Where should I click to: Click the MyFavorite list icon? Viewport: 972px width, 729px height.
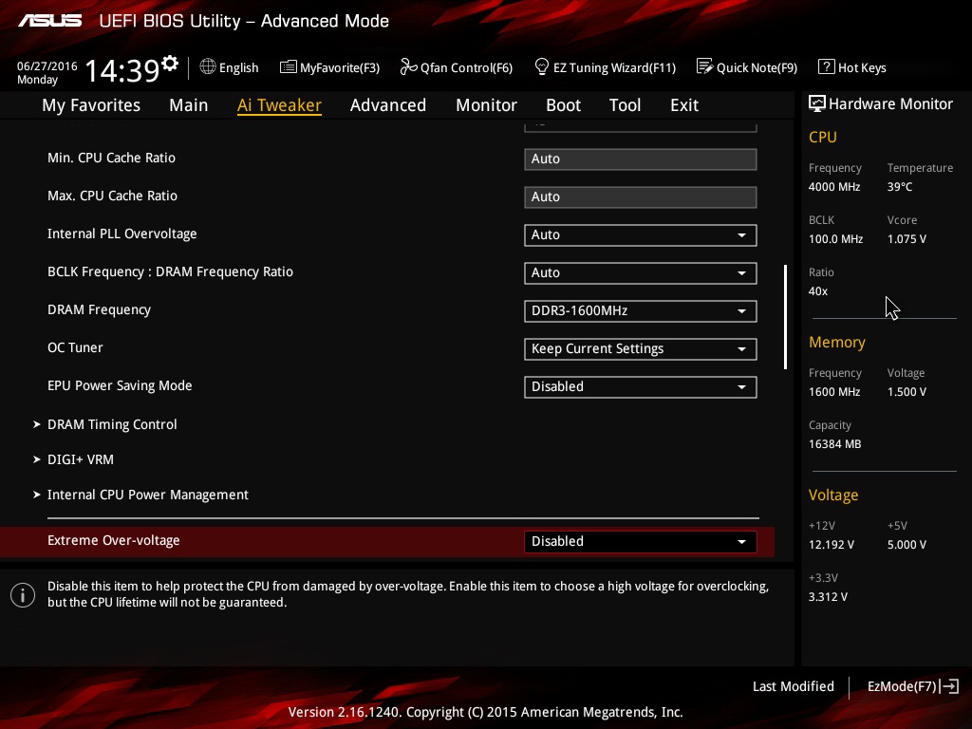pyautogui.click(x=289, y=67)
